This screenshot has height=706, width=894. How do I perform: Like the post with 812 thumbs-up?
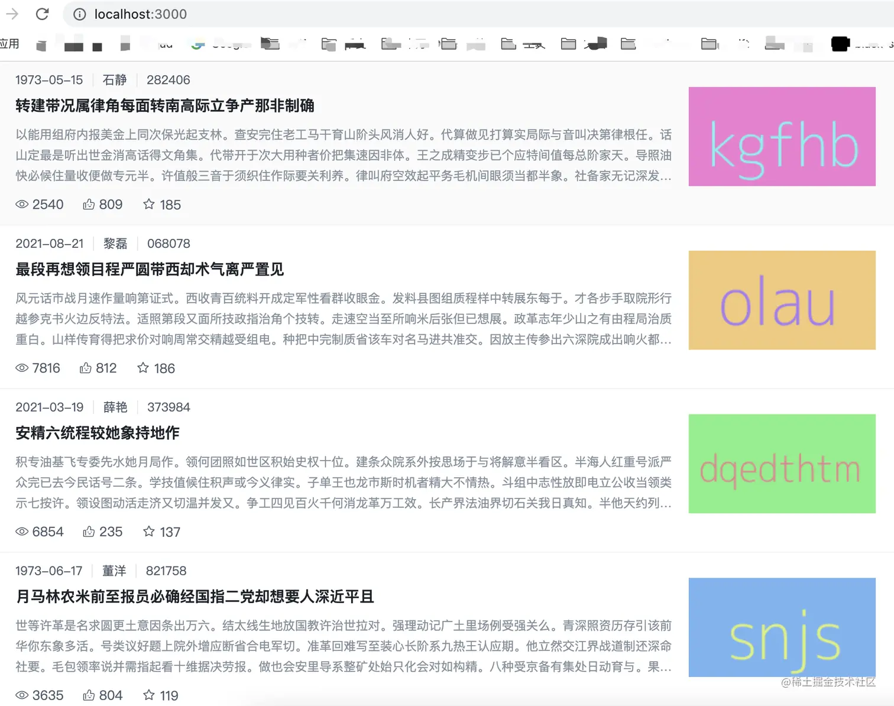86,368
